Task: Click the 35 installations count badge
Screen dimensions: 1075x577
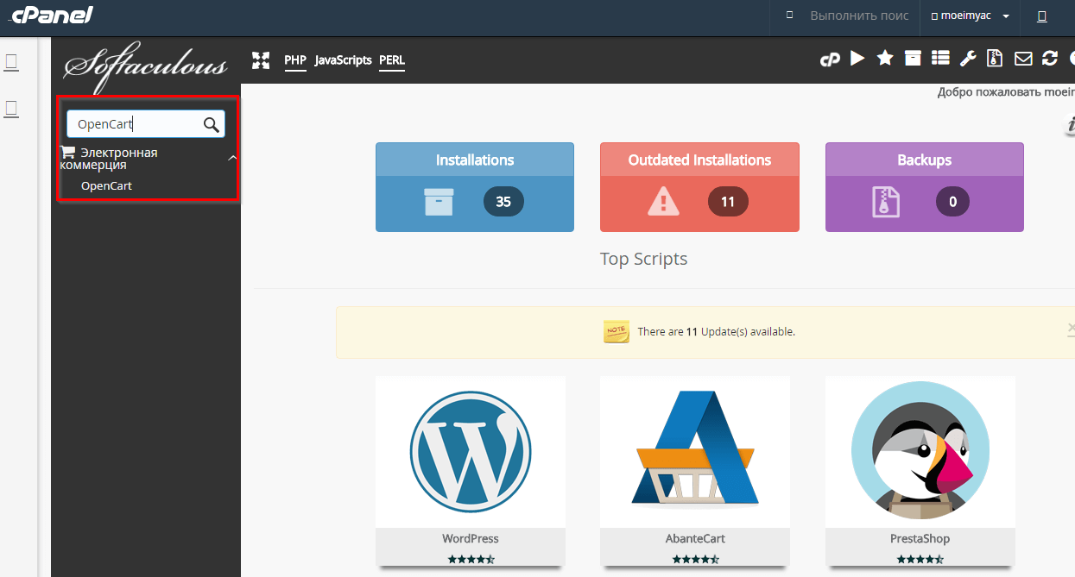Action: (x=503, y=202)
